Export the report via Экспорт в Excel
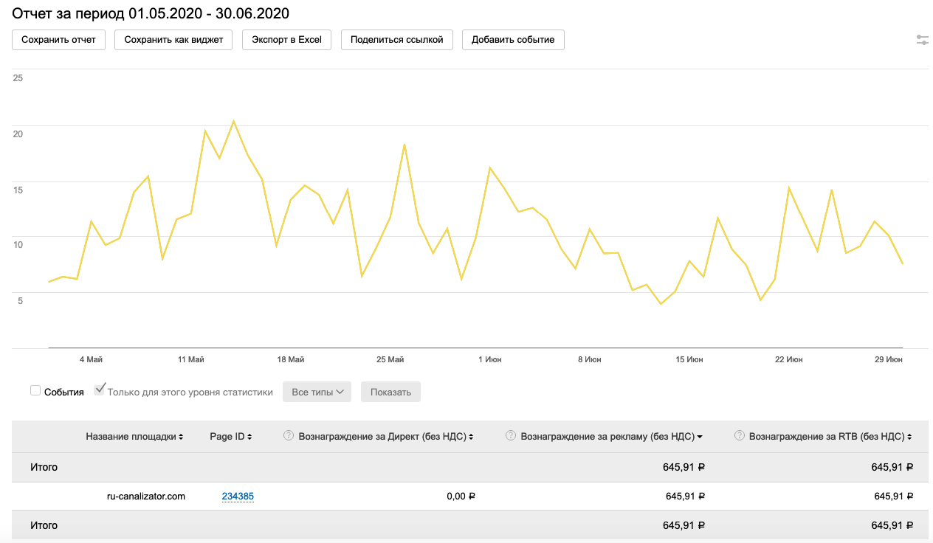The width and height of the screenshot is (933, 543). pyautogui.click(x=286, y=40)
